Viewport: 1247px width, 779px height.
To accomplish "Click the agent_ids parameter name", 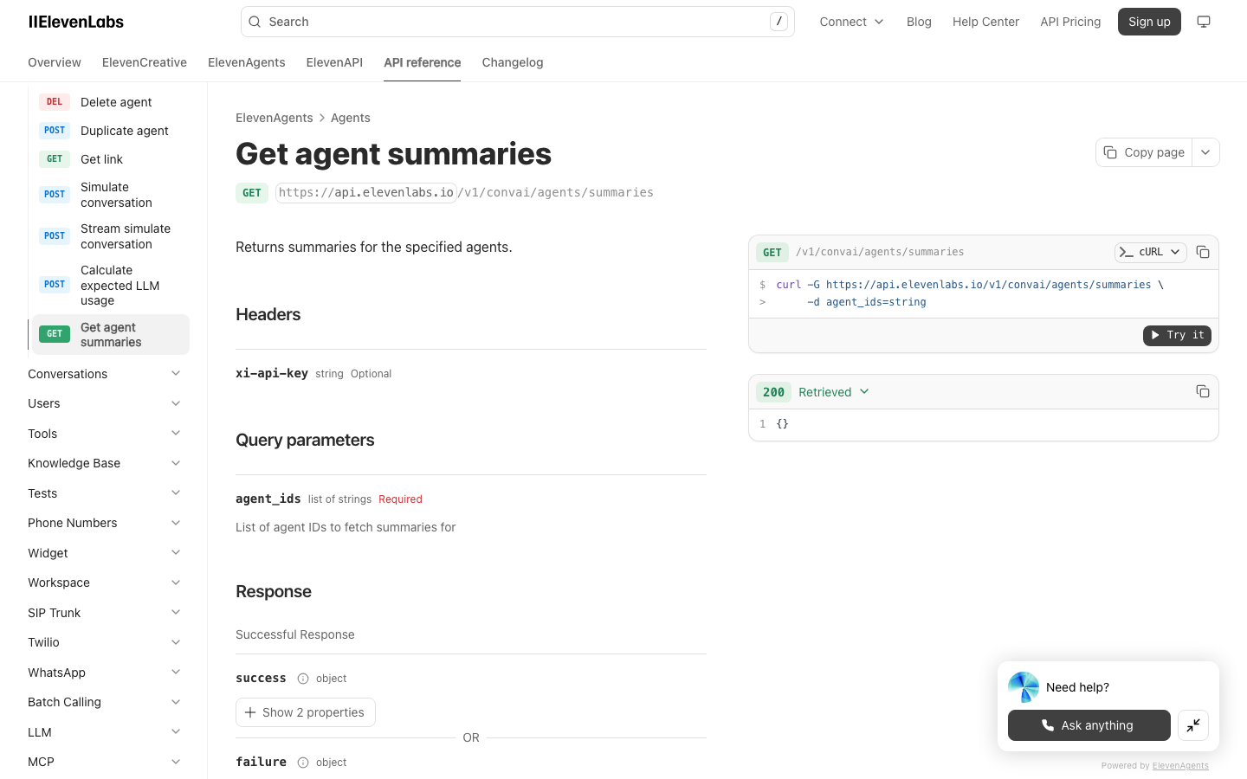I will click(268, 499).
